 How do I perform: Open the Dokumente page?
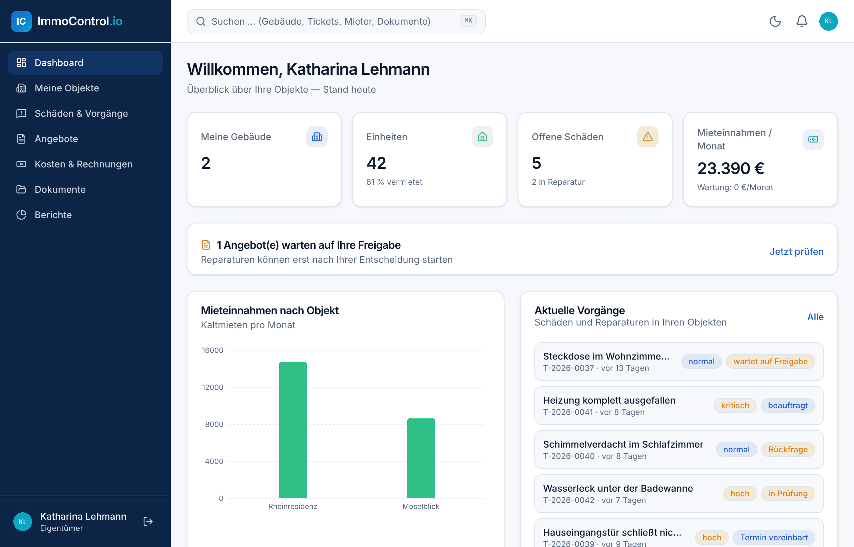point(85,189)
